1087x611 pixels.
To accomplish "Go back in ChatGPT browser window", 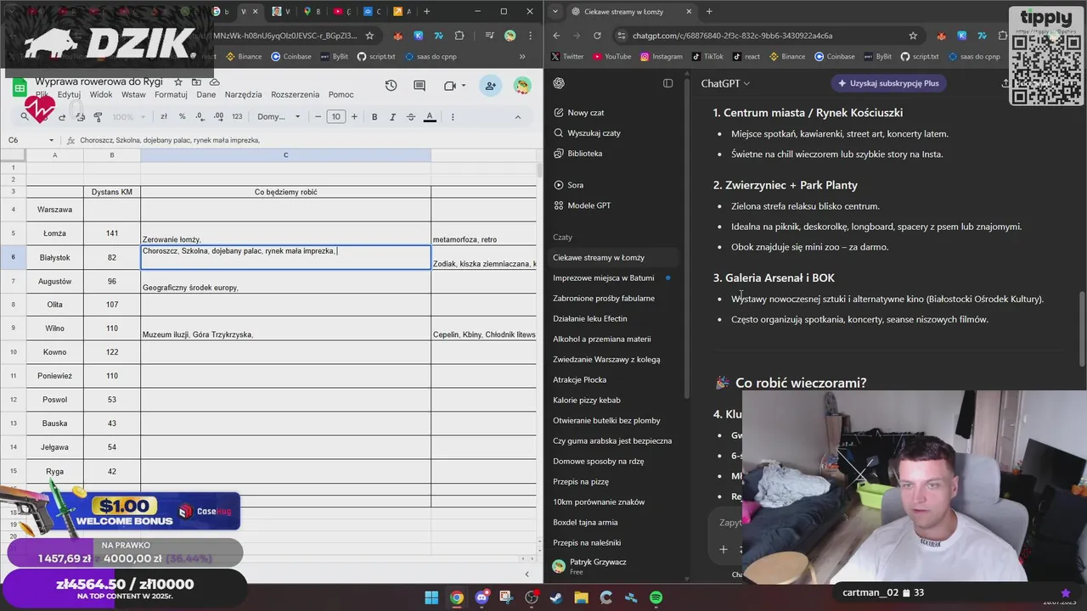I will [557, 36].
